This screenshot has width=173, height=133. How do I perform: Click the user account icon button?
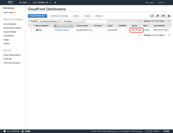[x=169, y=16]
